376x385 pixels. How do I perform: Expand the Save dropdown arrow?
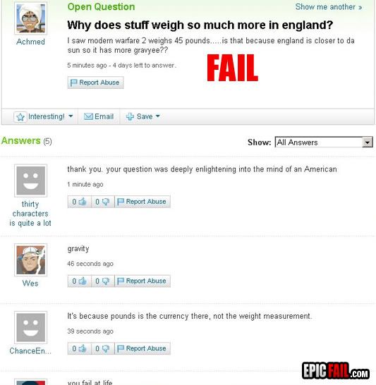pyautogui.click(x=158, y=116)
